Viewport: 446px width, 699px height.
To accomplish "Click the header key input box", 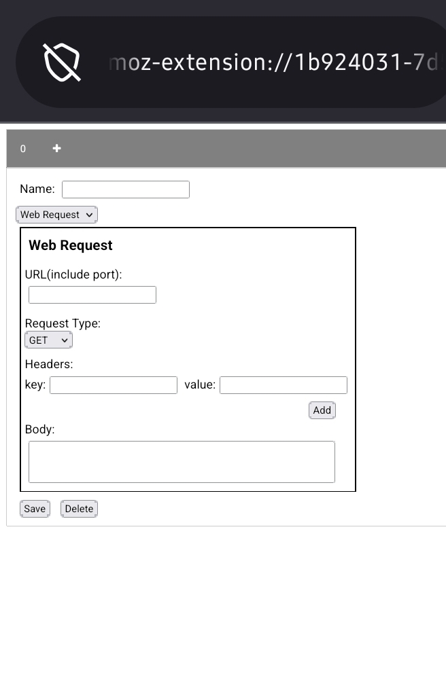I will tap(114, 385).
